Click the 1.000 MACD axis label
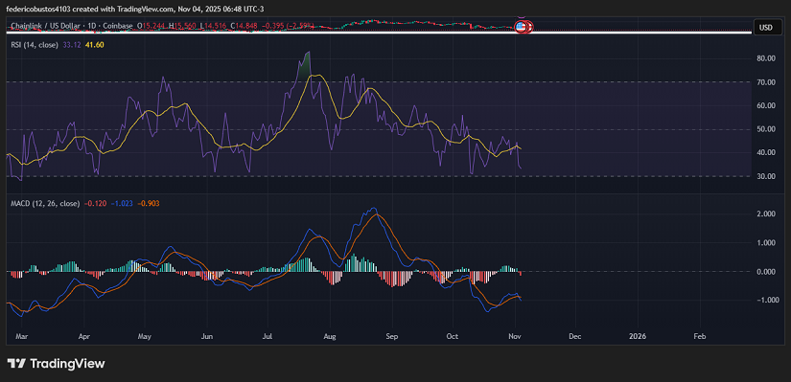791x382 pixels. pyautogui.click(x=766, y=243)
